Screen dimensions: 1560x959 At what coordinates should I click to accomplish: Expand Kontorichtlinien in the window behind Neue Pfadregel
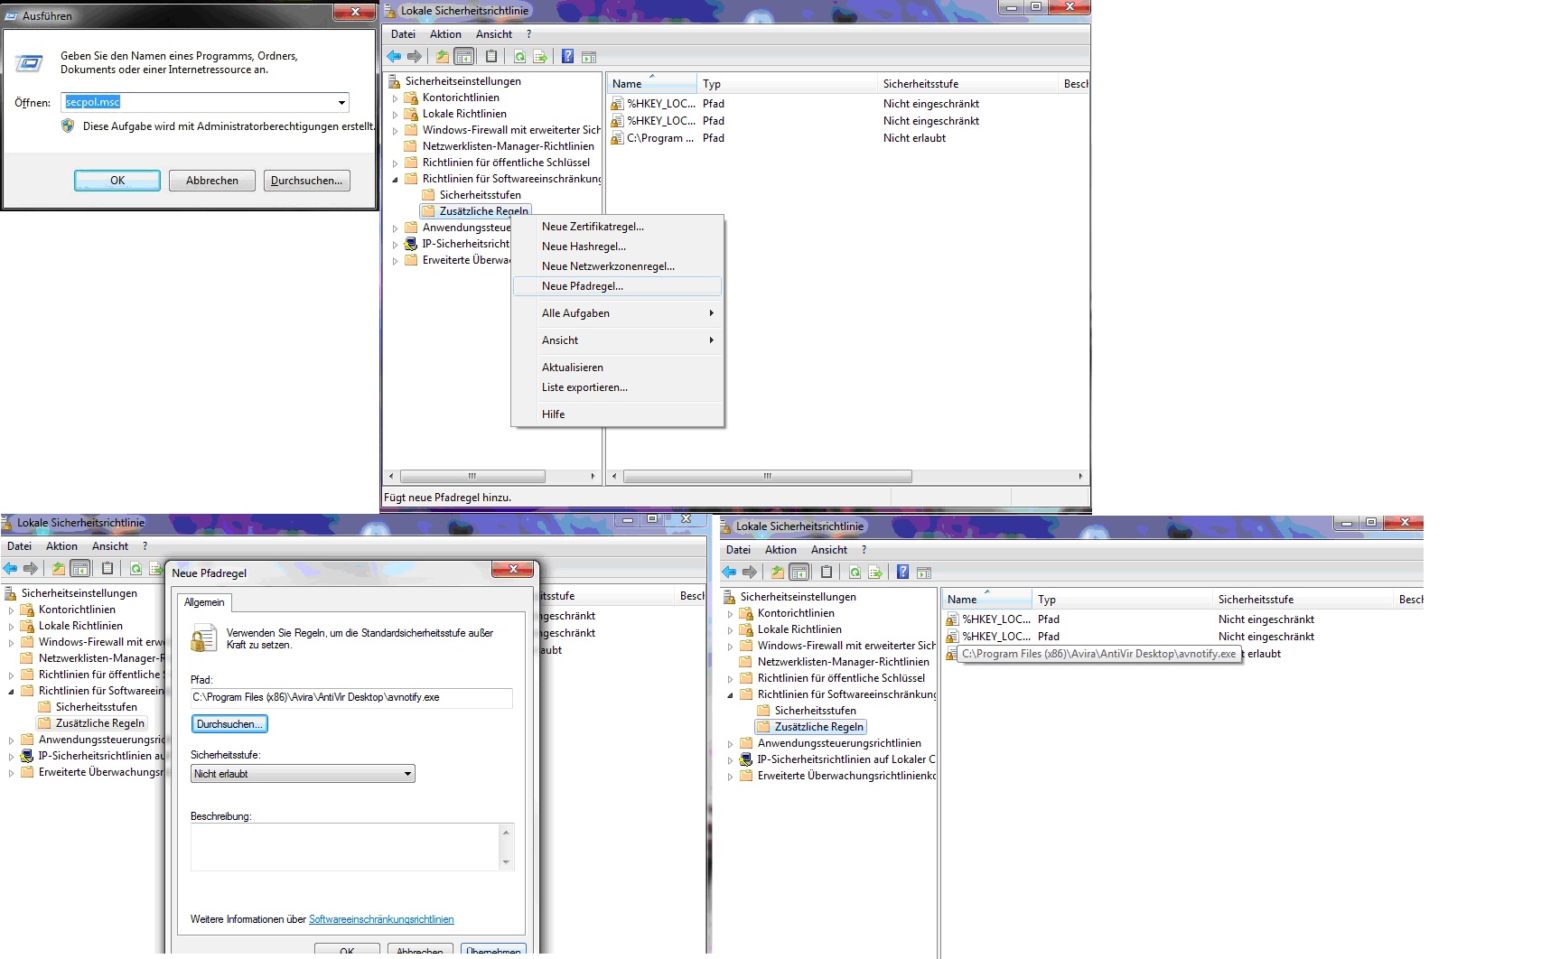click(x=11, y=610)
